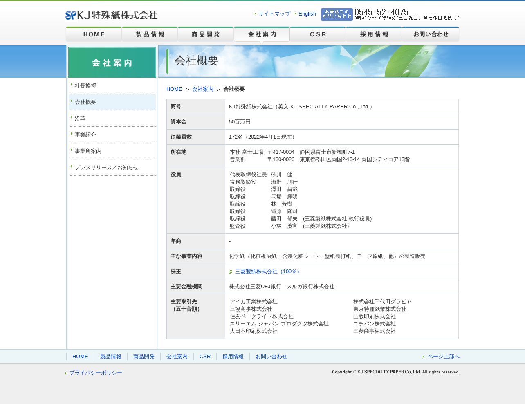Click the 営業部 Tokyo address line
Screen dimensions: 525x404
pos(320,159)
